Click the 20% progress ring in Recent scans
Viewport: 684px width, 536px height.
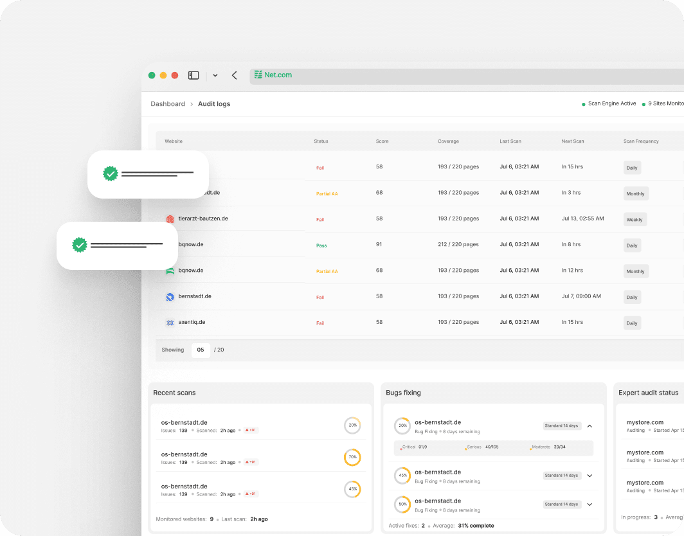point(352,425)
